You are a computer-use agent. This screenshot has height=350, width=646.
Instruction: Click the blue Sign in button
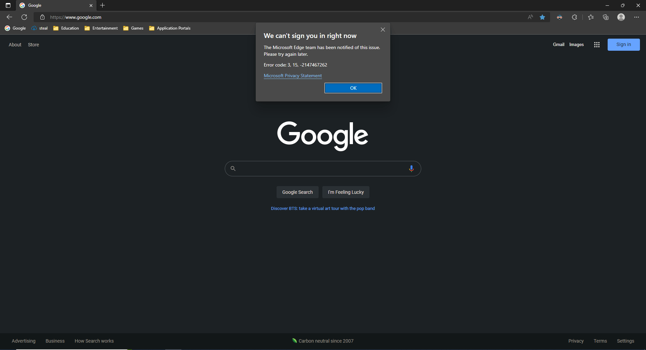pyautogui.click(x=623, y=45)
